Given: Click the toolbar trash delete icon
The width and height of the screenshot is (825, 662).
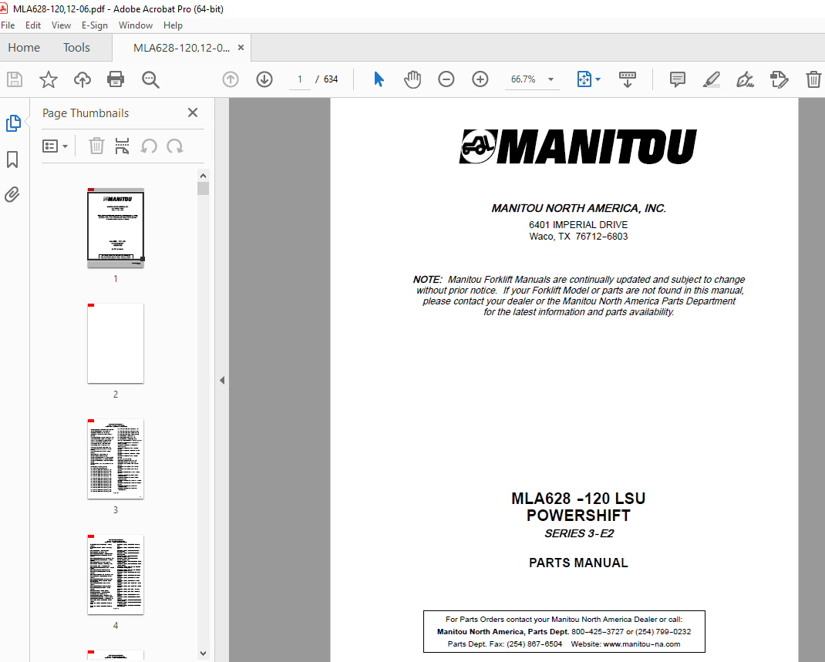Looking at the screenshot, I should [x=813, y=79].
